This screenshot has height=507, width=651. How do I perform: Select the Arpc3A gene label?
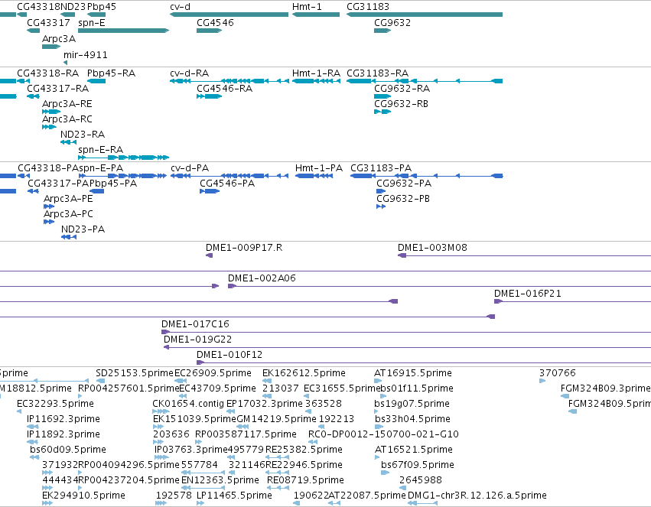[x=59, y=38]
